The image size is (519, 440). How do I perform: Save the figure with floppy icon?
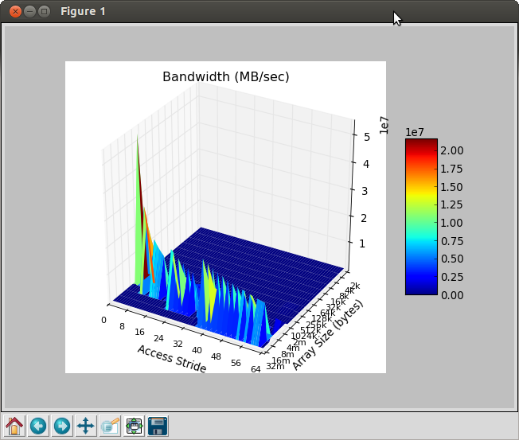click(x=158, y=426)
